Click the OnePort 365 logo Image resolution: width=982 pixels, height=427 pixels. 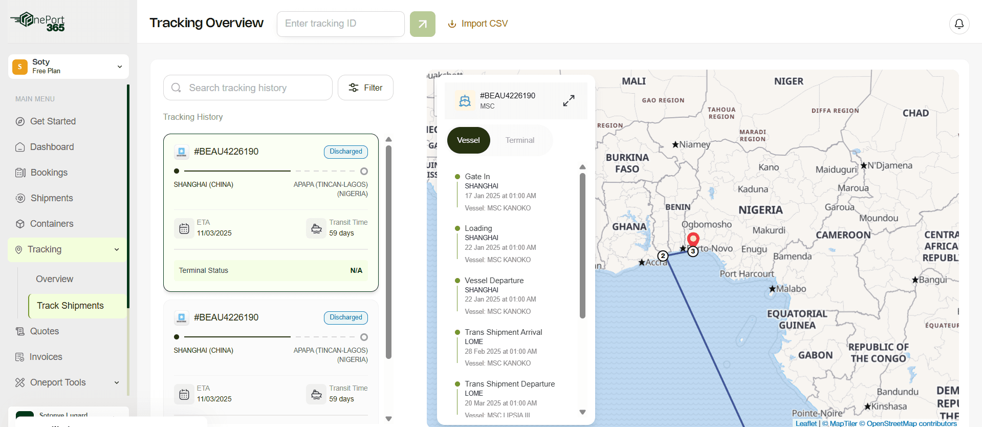click(38, 22)
